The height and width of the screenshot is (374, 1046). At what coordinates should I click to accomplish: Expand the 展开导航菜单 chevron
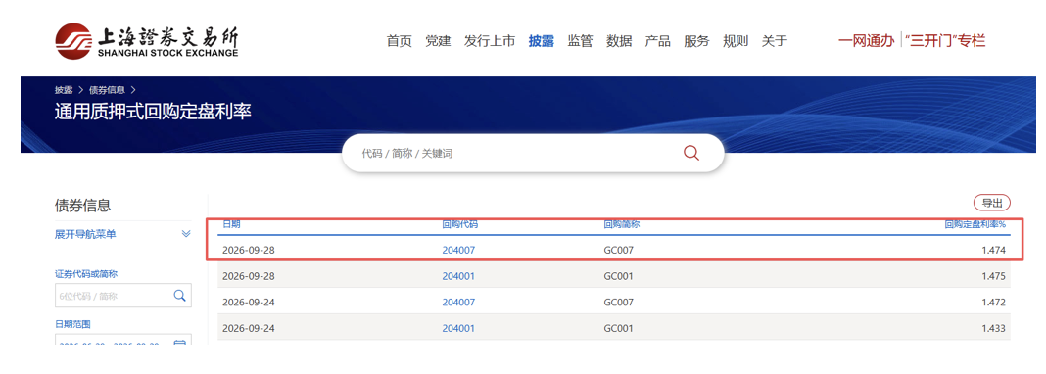pos(186,234)
